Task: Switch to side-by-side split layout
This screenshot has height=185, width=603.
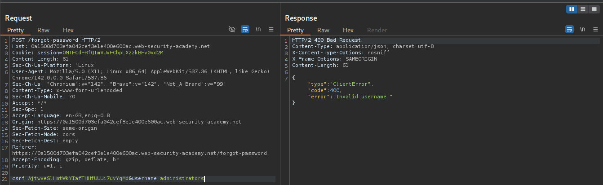Action: pos(572,9)
